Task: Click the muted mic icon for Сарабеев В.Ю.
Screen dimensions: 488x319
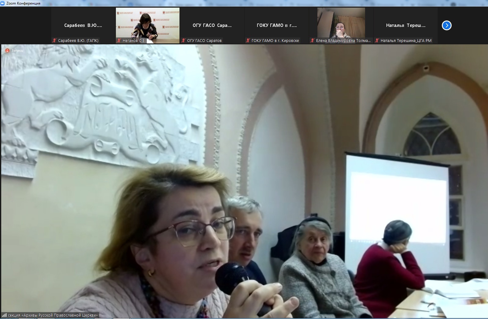Action: point(55,40)
